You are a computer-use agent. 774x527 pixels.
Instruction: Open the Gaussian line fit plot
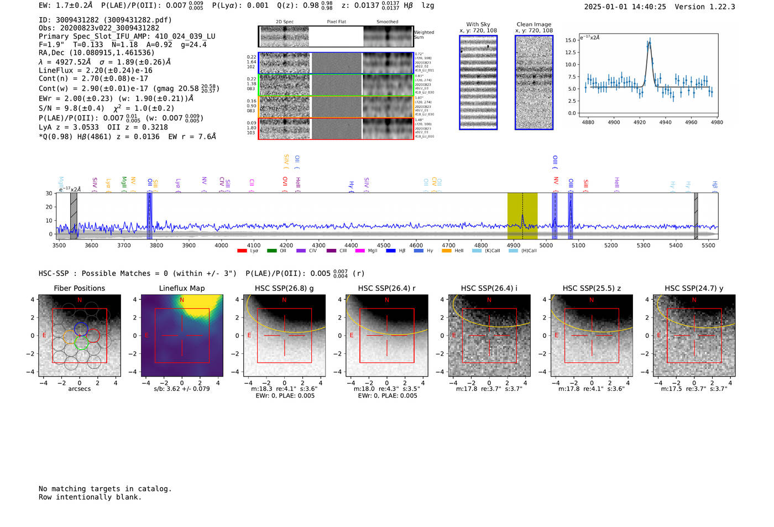pos(648,75)
